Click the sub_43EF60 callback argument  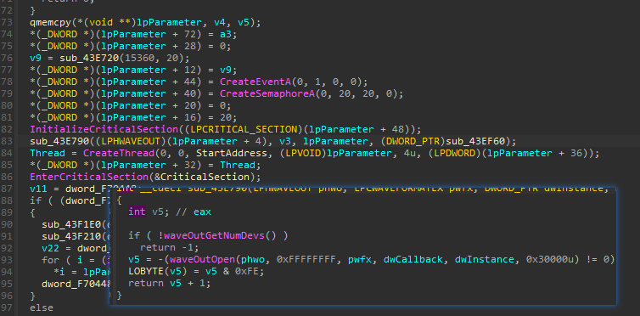click(475, 141)
